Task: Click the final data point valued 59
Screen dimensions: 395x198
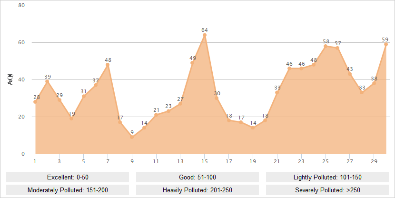Action: 386,44
